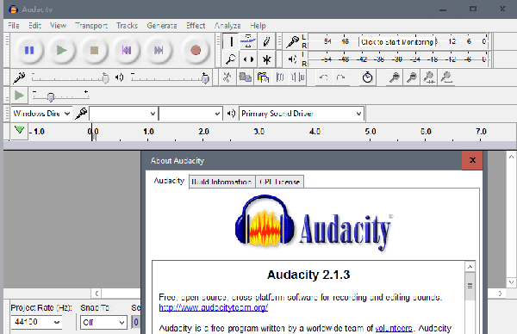Viewport: 517px width, 334px height.
Task: Select the Time Shift tool
Action: (248, 59)
